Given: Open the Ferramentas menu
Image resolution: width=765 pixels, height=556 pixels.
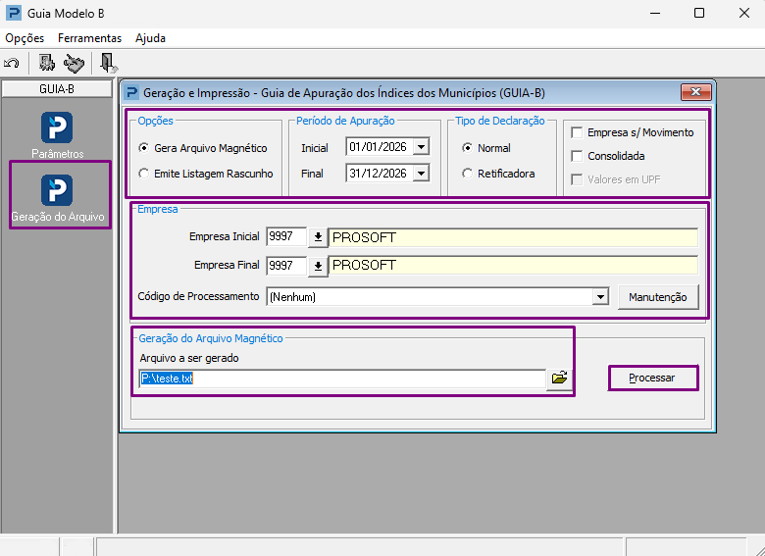Looking at the screenshot, I should point(90,38).
